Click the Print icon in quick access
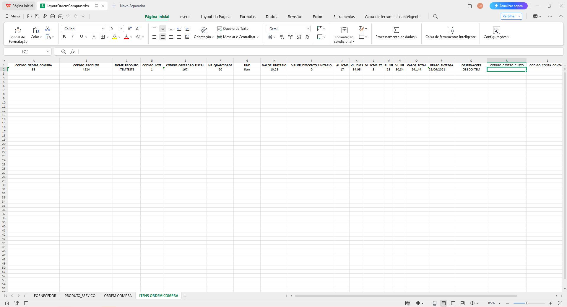Viewport: 567px width, 307px height. point(53,17)
